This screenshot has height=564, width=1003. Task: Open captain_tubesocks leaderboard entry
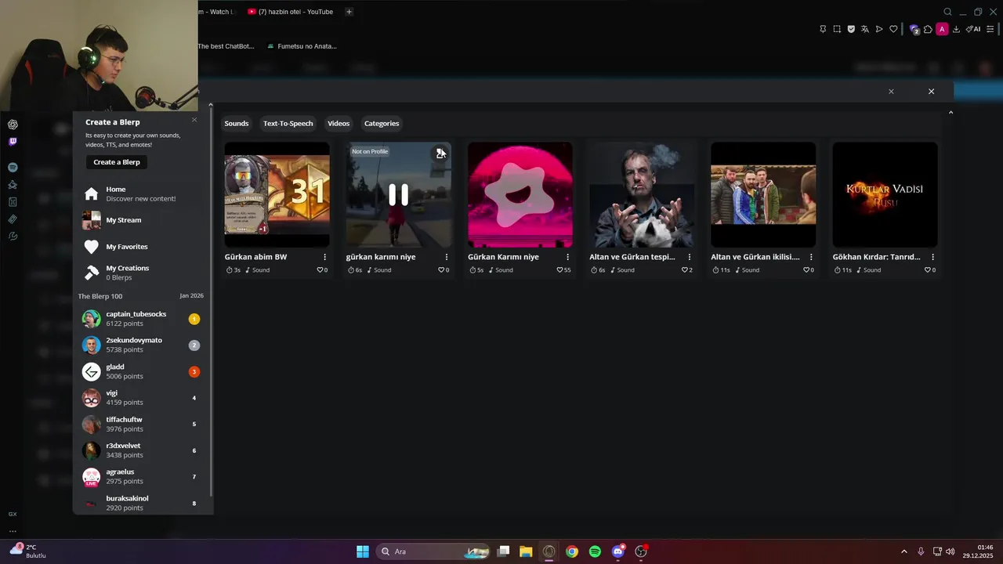141,319
